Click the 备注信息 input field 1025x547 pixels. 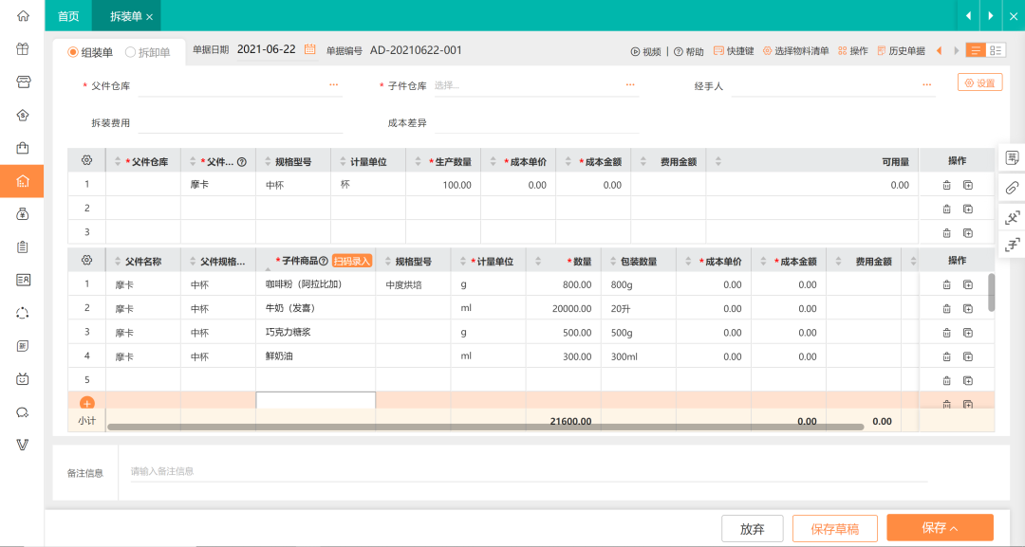click(x=529, y=471)
